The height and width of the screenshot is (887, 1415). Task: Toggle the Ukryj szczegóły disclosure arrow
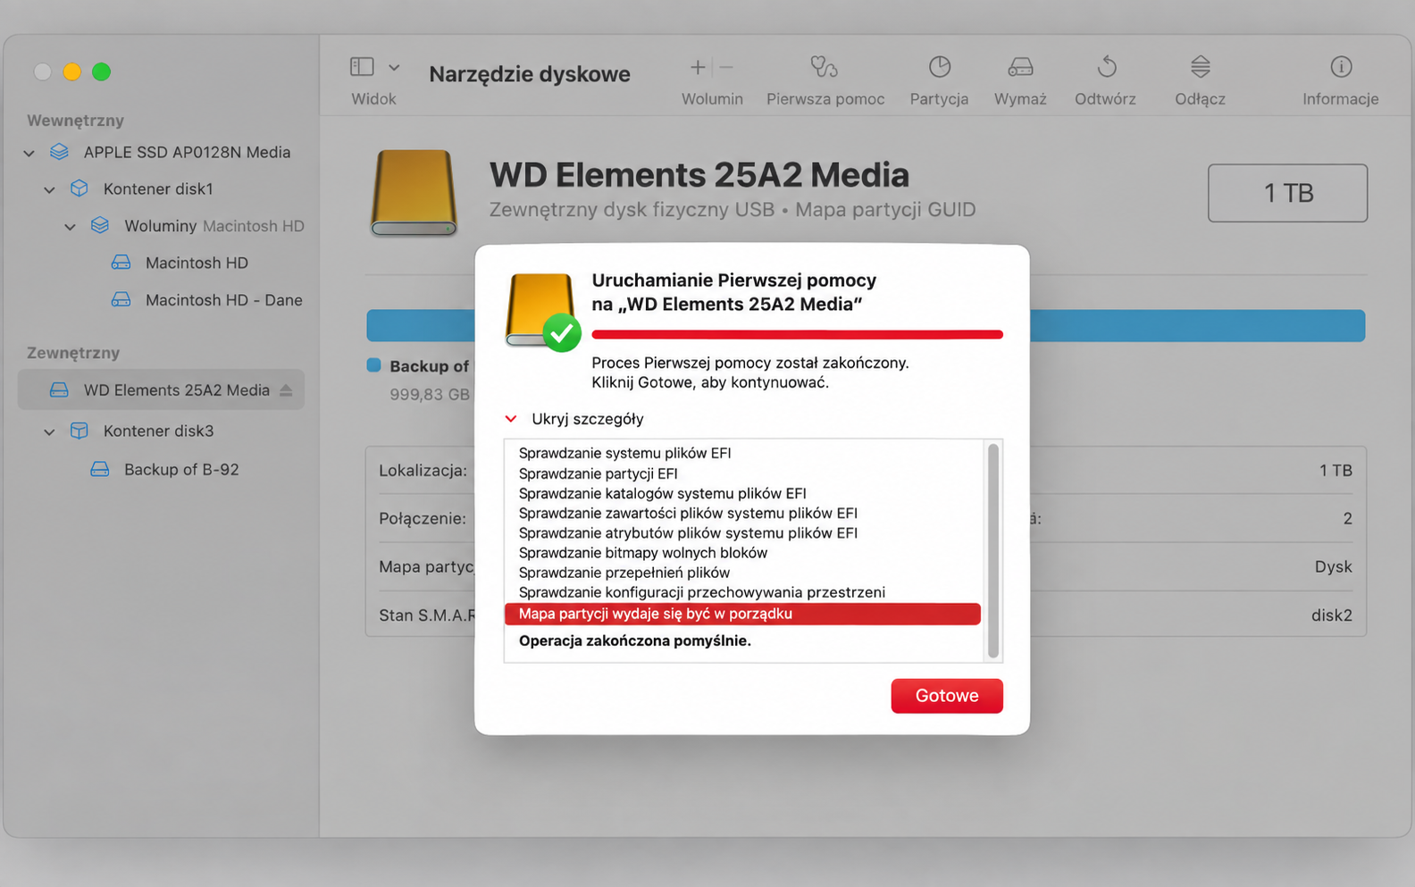pos(511,419)
